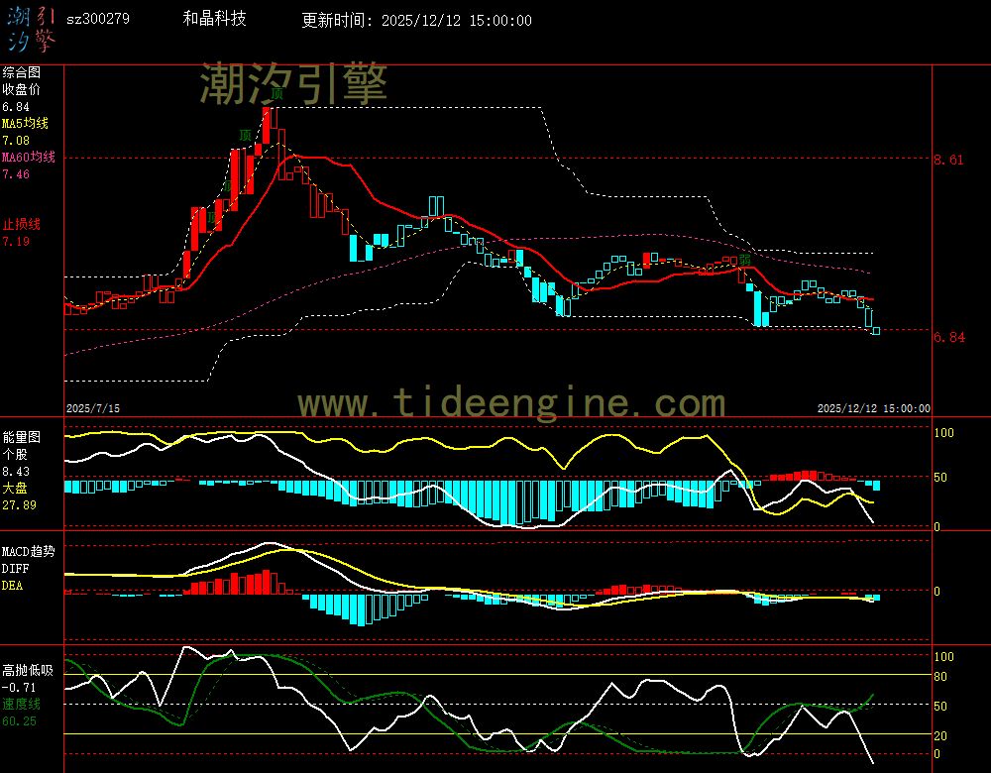The image size is (991, 773).
Task: Click the green 弱 signal marker on chart
Action: 743,260
